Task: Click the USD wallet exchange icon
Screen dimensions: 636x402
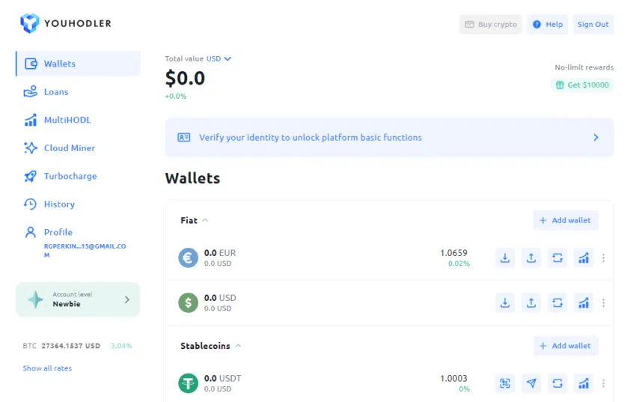Action: 557,302
